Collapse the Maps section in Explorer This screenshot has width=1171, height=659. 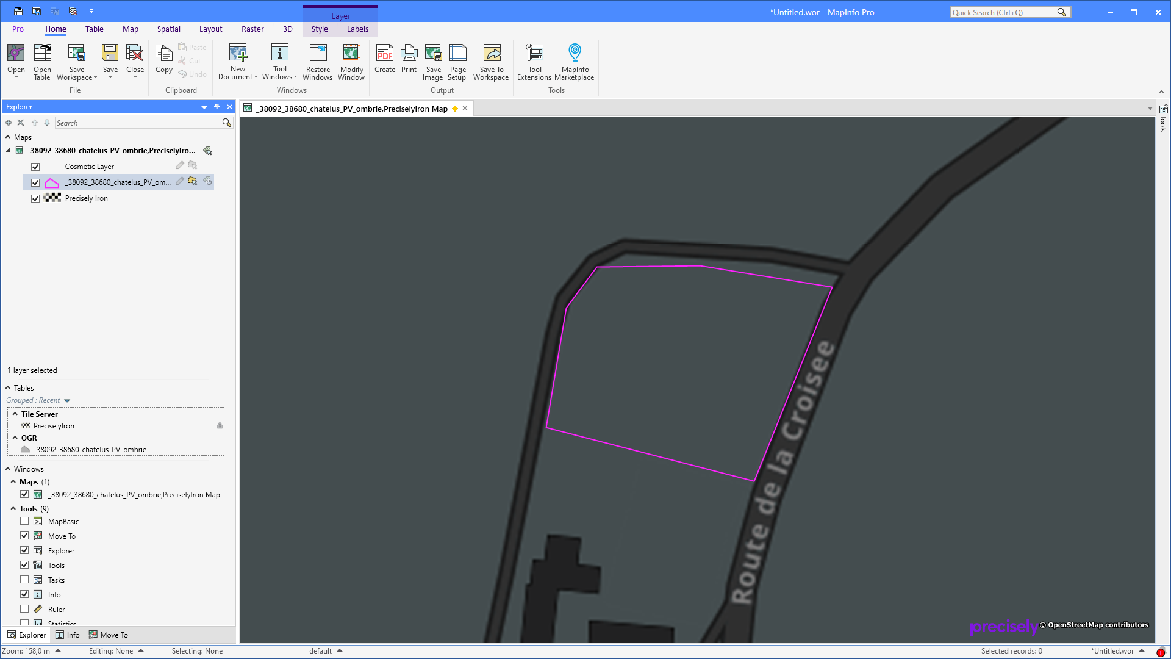[x=7, y=137]
